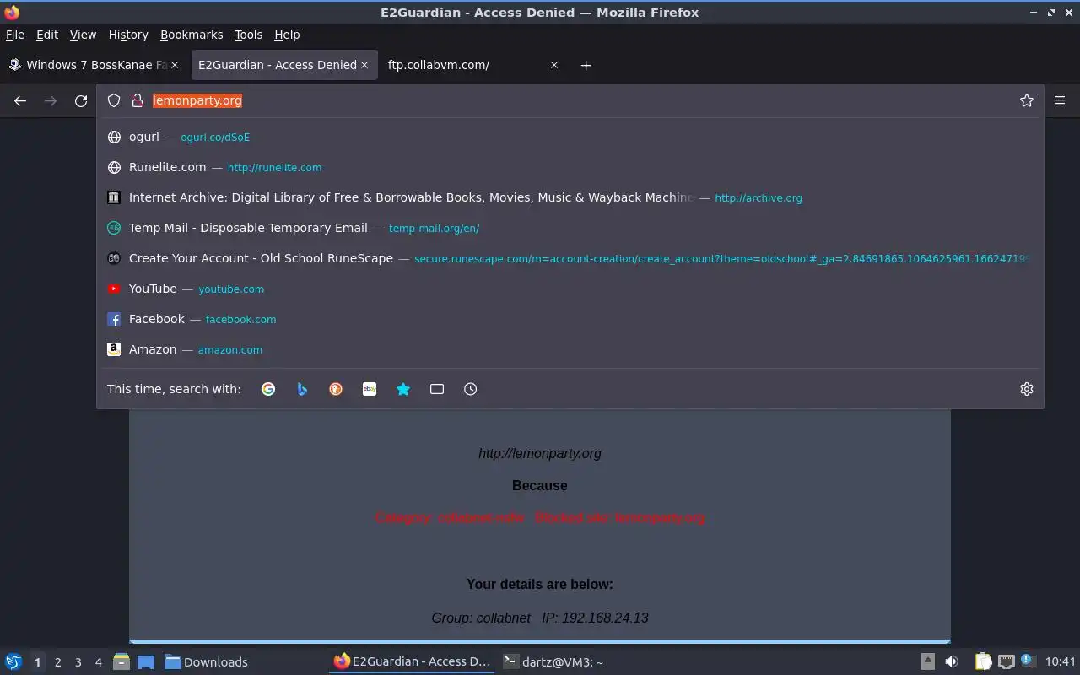1080x675 pixels.
Task: Click the clipboard manager tray icon
Action: click(x=983, y=662)
